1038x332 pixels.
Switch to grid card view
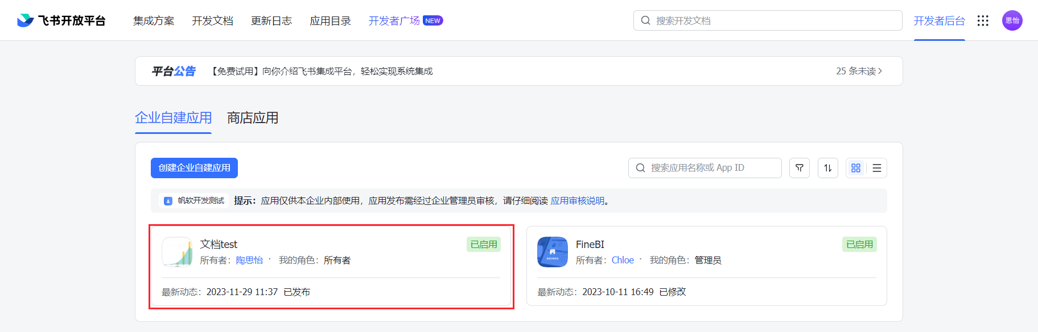click(856, 168)
